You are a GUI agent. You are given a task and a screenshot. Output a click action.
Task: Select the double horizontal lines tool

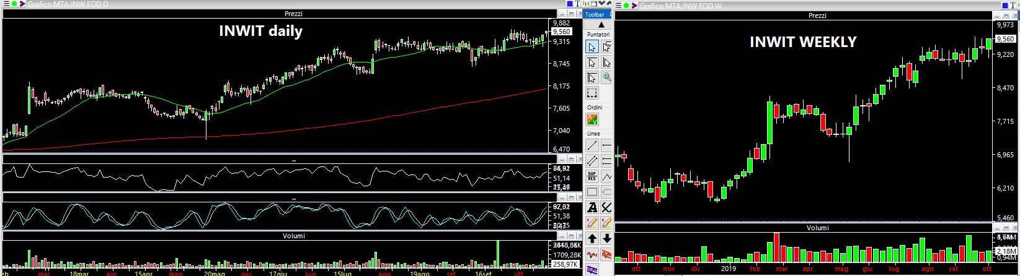pyautogui.click(x=607, y=161)
